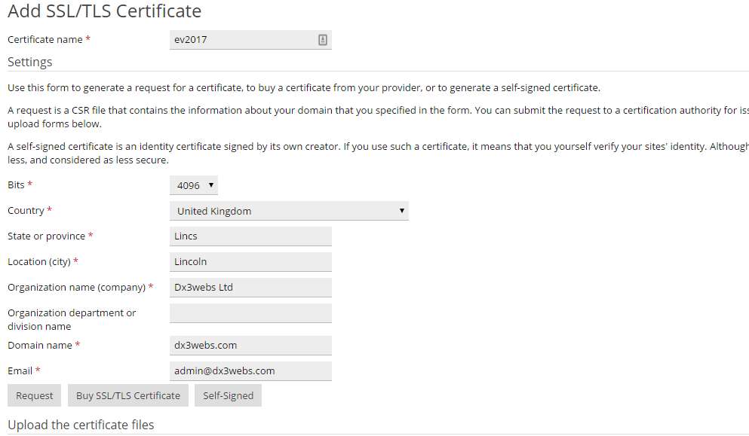Click Buy SSL/TLS Certificate button

(x=128, y=395)
